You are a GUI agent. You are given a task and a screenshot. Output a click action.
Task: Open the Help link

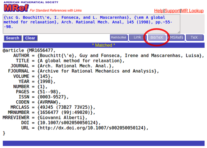coord(159,11)
